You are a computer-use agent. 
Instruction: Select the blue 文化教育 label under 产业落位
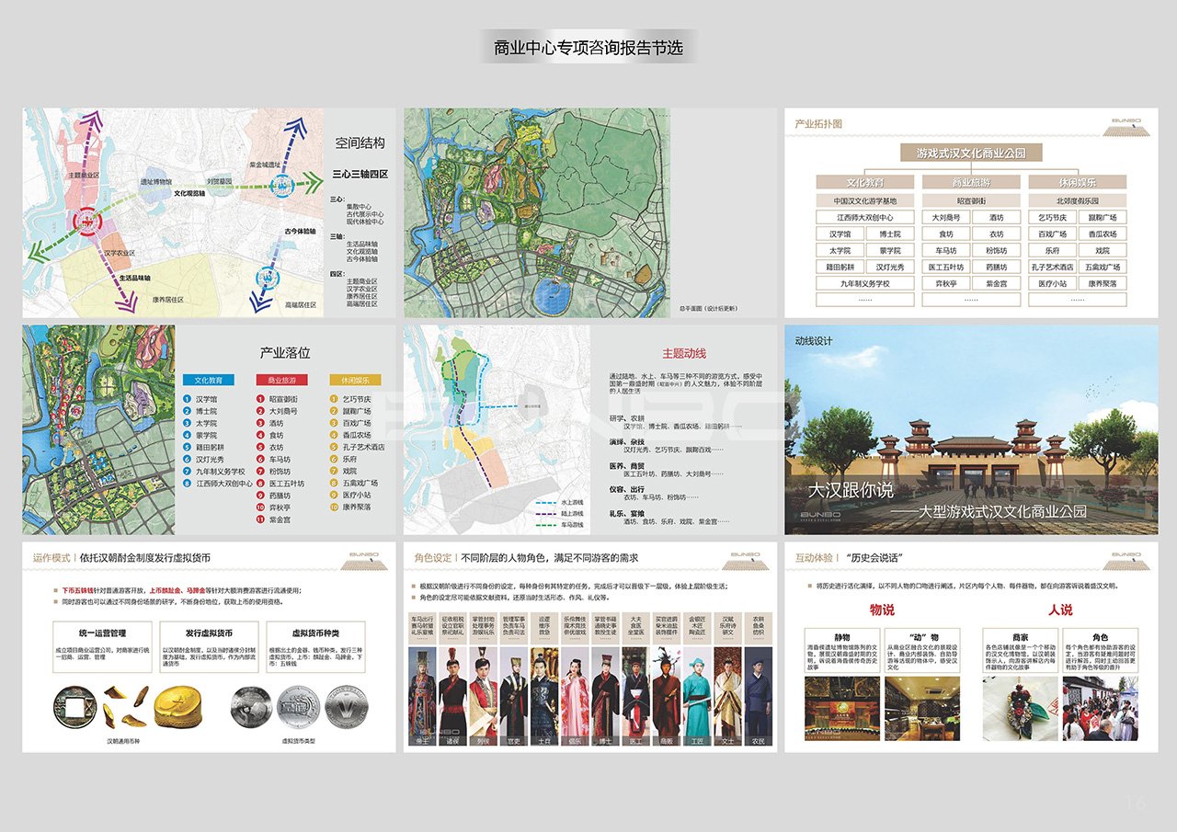(208, 380)
